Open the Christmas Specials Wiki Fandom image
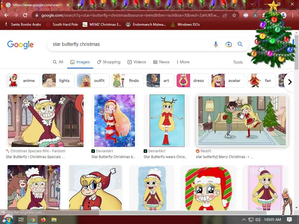Screen dimensions: 299x224 tap(46, 120)
